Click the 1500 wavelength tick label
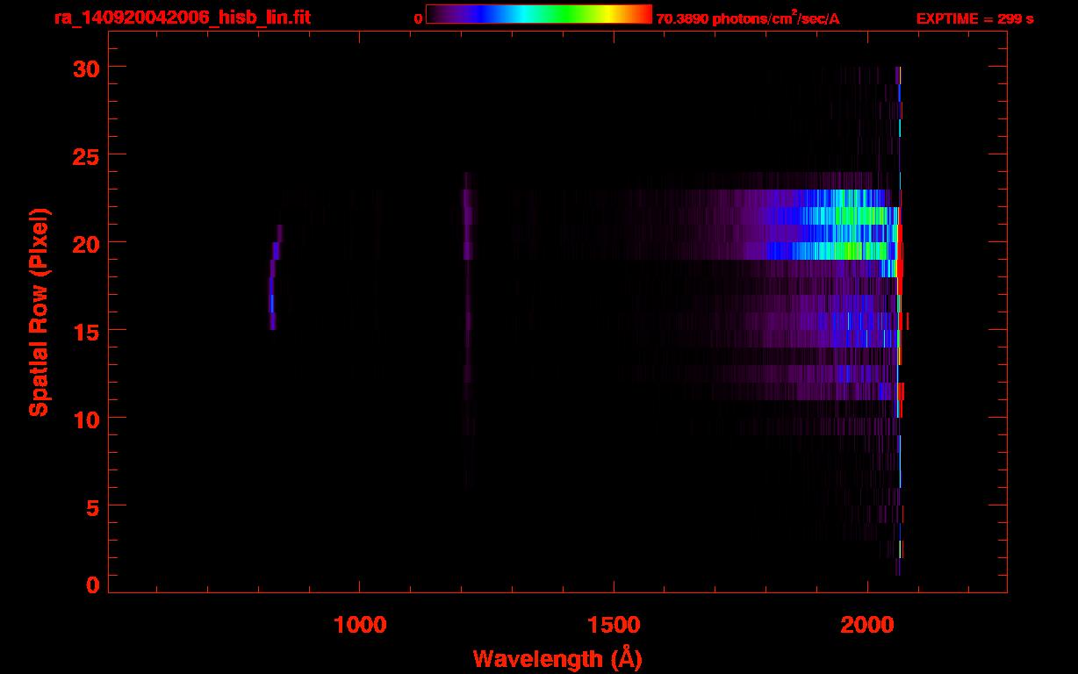The width and height of the screenshot is (1078, 674). tap(614, 624)
